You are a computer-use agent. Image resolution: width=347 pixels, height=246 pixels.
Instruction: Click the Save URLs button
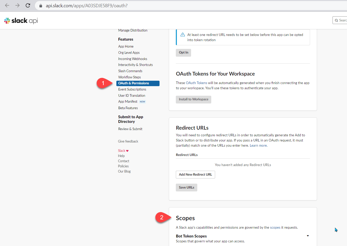(x=186, y=188)
